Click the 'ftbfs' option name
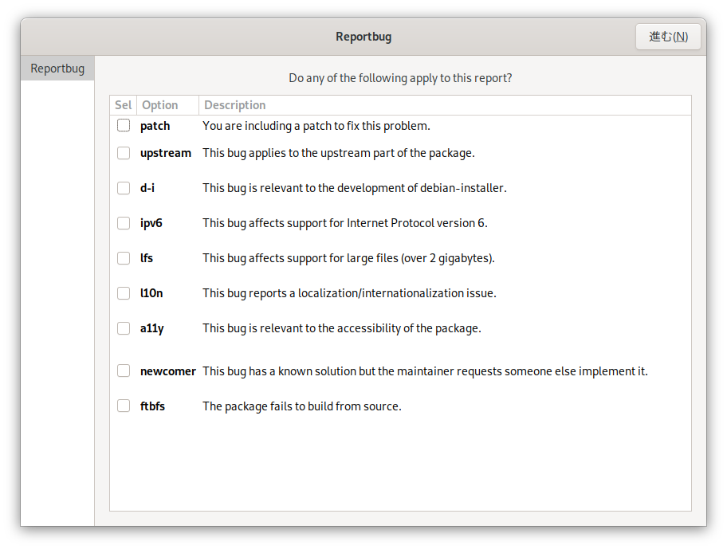 tap(152, 406)
